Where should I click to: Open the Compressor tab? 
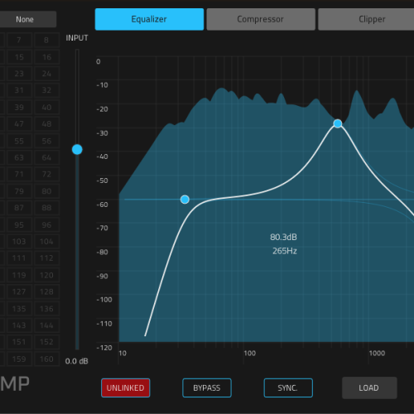(x=261, y=19)
